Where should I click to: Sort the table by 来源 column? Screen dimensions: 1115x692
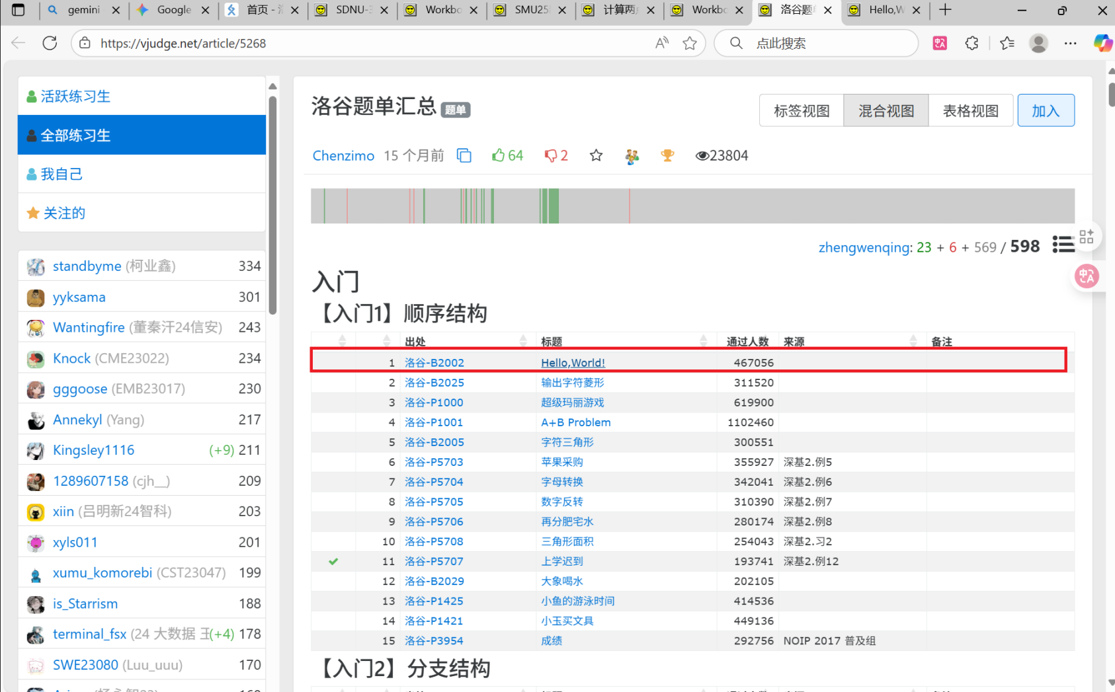(x=913, y=341)
